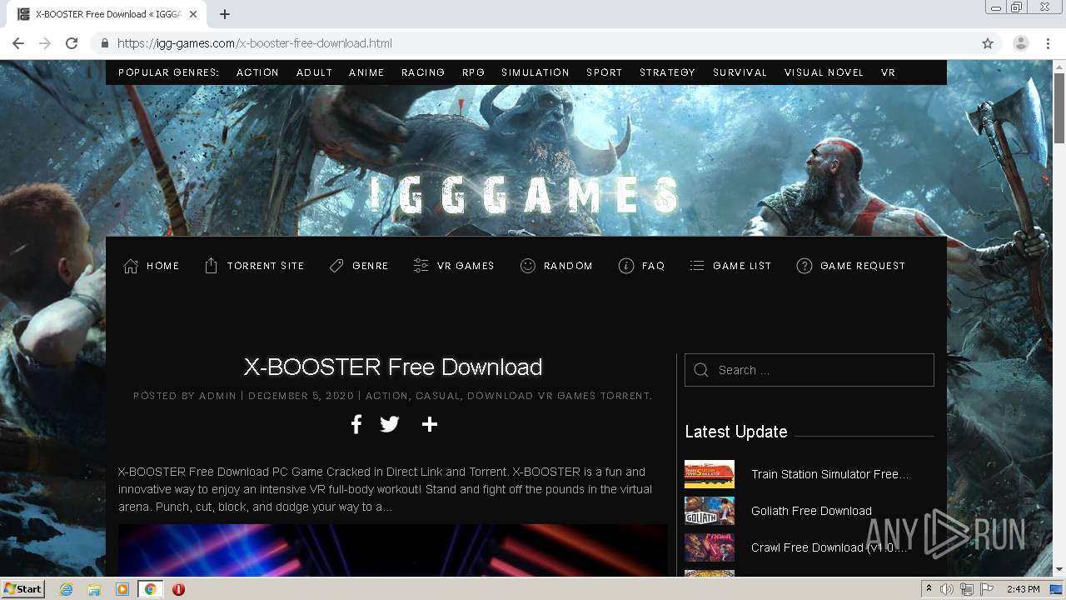Screen dimensions: 1066x600
Task: Bookmark this page with the star icon
Action: 988,43
